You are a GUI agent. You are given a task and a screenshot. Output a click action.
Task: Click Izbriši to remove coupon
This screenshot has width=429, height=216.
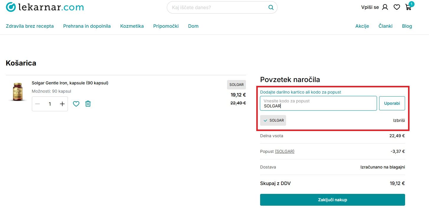[x=399, y=120]
